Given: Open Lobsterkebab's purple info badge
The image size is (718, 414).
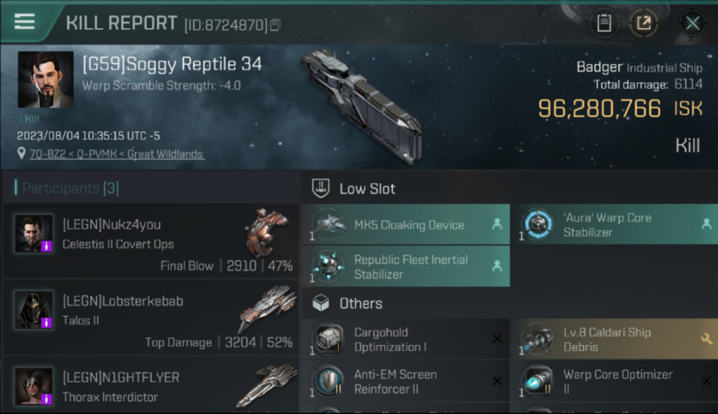Looking at the screenshot, I should [46, 322].
